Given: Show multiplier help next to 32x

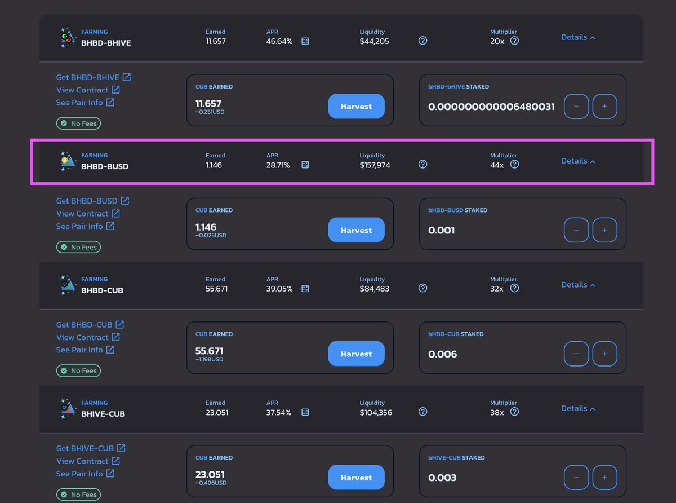Looking at the screenshot, I should pyautogui.click(x=514, y=288).
